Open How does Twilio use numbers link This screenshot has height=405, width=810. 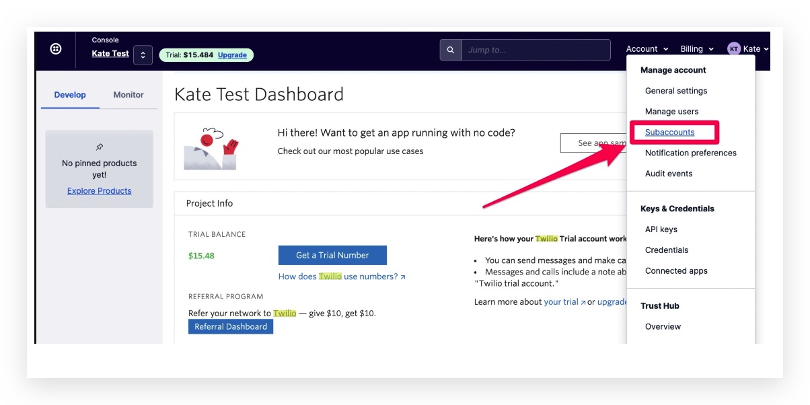[342, 277]
